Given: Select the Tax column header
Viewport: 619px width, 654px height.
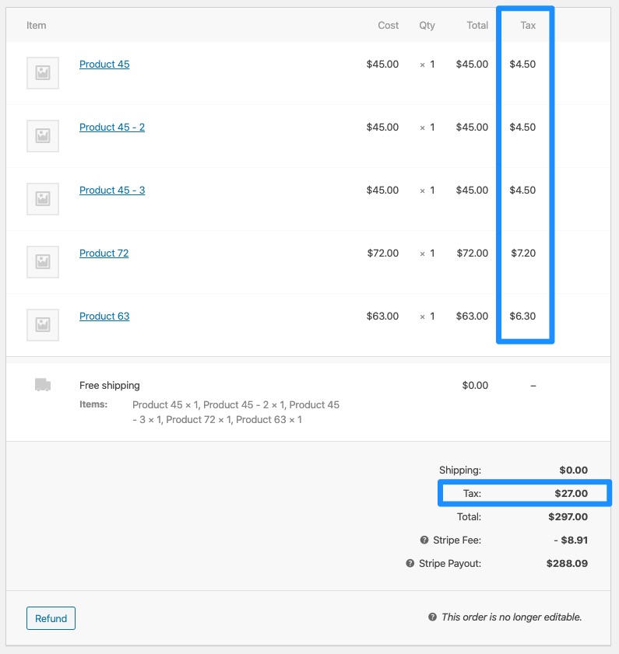Looking at the screenshot, I should [x=526, y=25].
